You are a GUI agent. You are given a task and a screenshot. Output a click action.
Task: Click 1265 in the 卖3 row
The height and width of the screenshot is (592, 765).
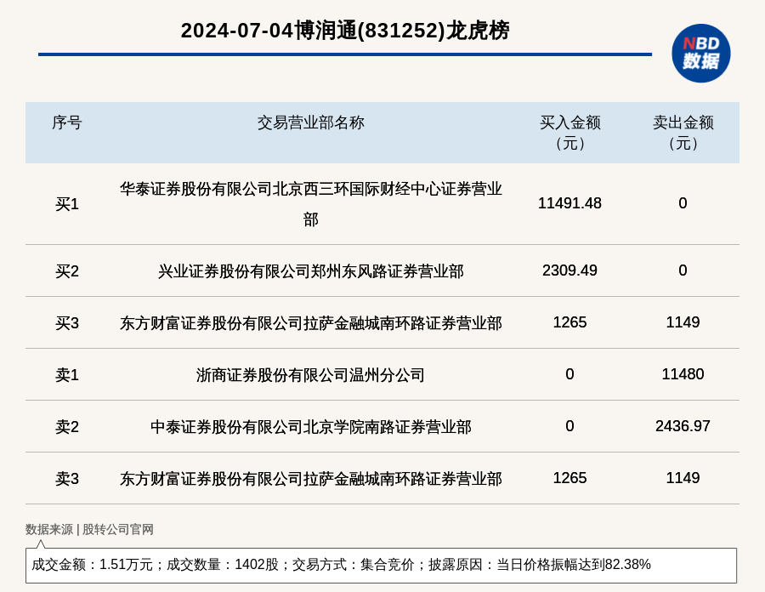click(569, 478)
